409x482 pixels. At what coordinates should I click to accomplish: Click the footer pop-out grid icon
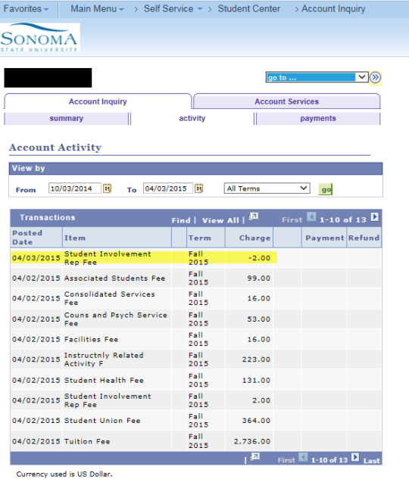(254, 457)
